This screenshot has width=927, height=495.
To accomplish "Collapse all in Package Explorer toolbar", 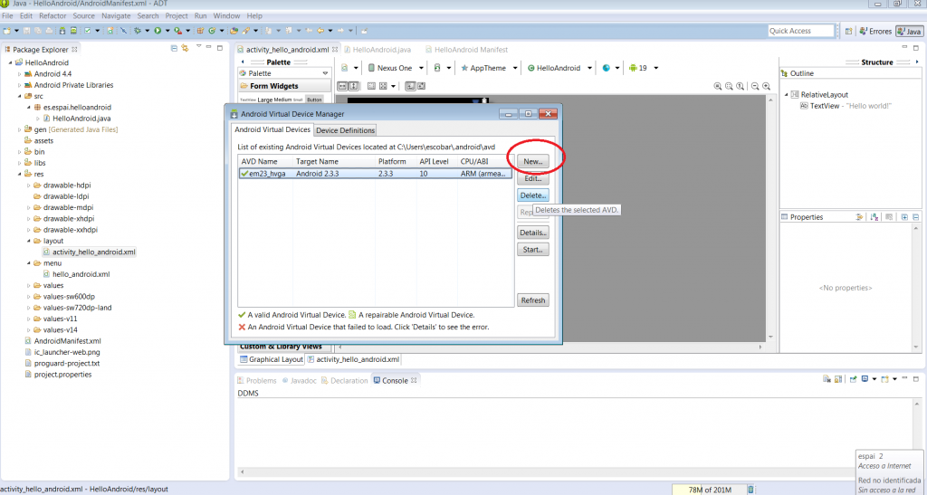I will coord(173,48).
